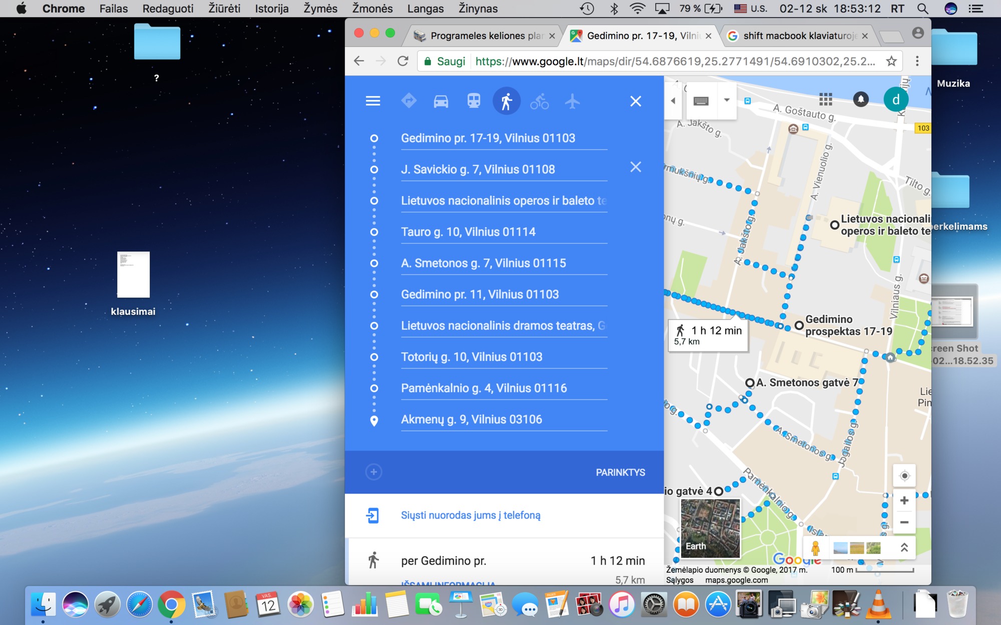
Task: Open Wi-Fi status menu
Action: tap(637, 8)
